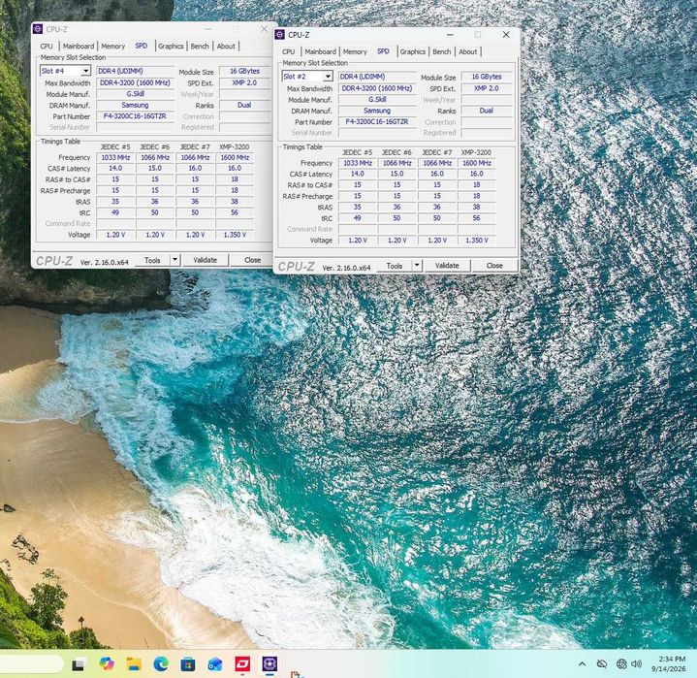
Task: Show hidden system tray icons
Action: point(582,664)
